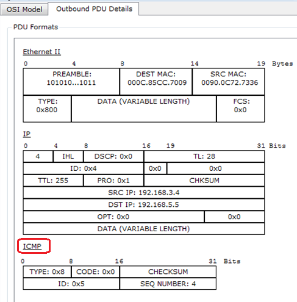Click the PDU Formats group label
297x302 pixels.
click(x=35, y=27)
